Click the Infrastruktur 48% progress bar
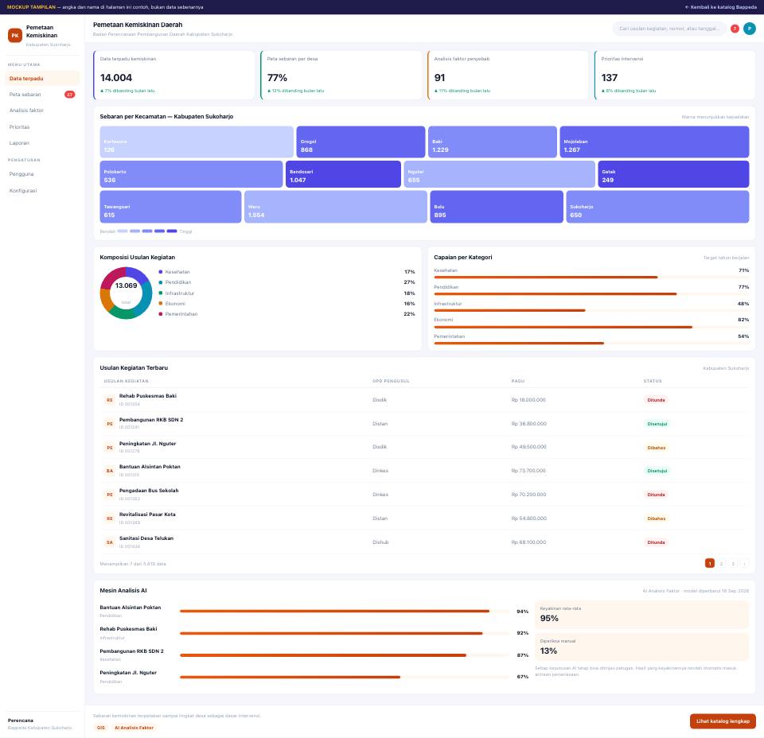 [591, 311]
